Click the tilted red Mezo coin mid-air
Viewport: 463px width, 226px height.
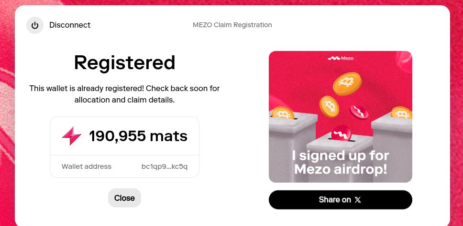pyautogui.click(x=359, y=112)
